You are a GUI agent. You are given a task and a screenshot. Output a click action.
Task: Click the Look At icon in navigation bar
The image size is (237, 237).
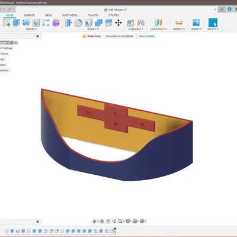pos(102,222)
